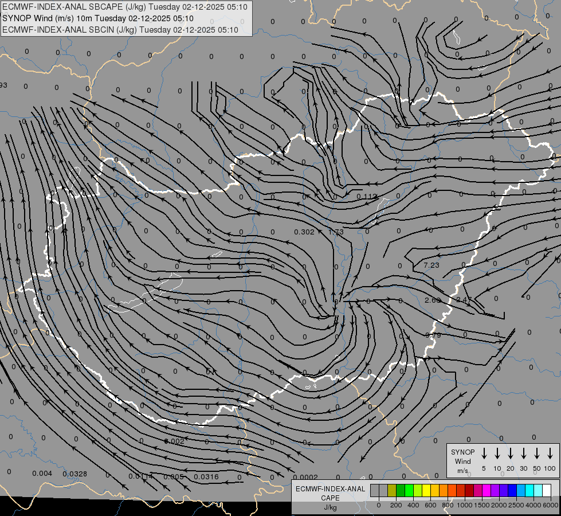
Task: Select the dark green CAPE legend swatch
Action: click(401, 490)
